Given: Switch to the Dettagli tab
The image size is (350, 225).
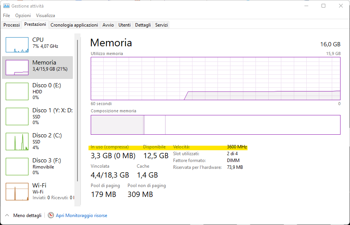Looking at the screenshot, I should [x=143, y=25].
